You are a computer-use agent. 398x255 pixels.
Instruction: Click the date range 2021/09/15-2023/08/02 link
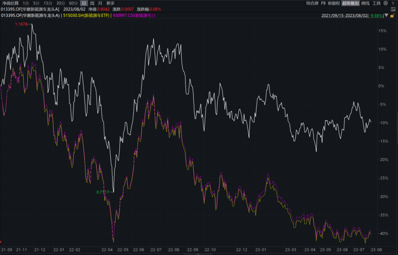coord(345,15)
